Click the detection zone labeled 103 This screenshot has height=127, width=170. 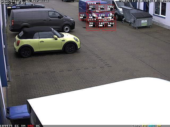pyautogui.click(x=111, y=15)
